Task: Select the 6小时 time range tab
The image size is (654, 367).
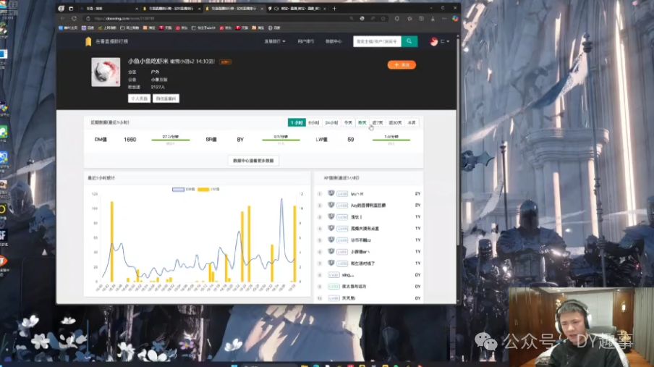Action: pos(313,123)
